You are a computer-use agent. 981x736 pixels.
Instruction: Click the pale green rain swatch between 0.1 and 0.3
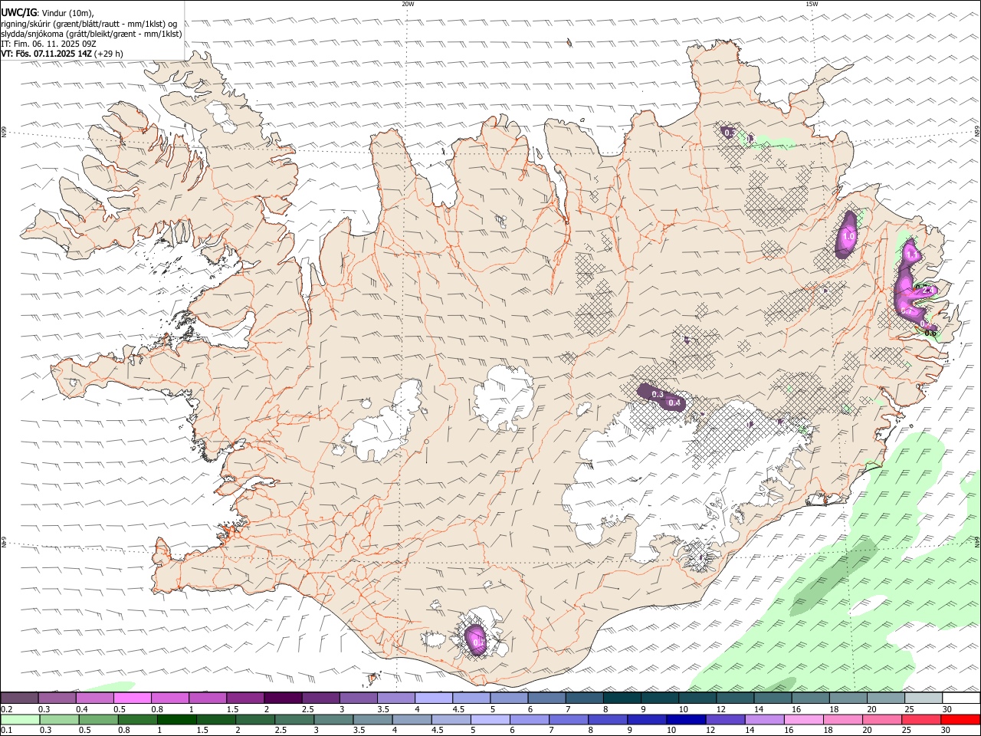click(20, 720)
